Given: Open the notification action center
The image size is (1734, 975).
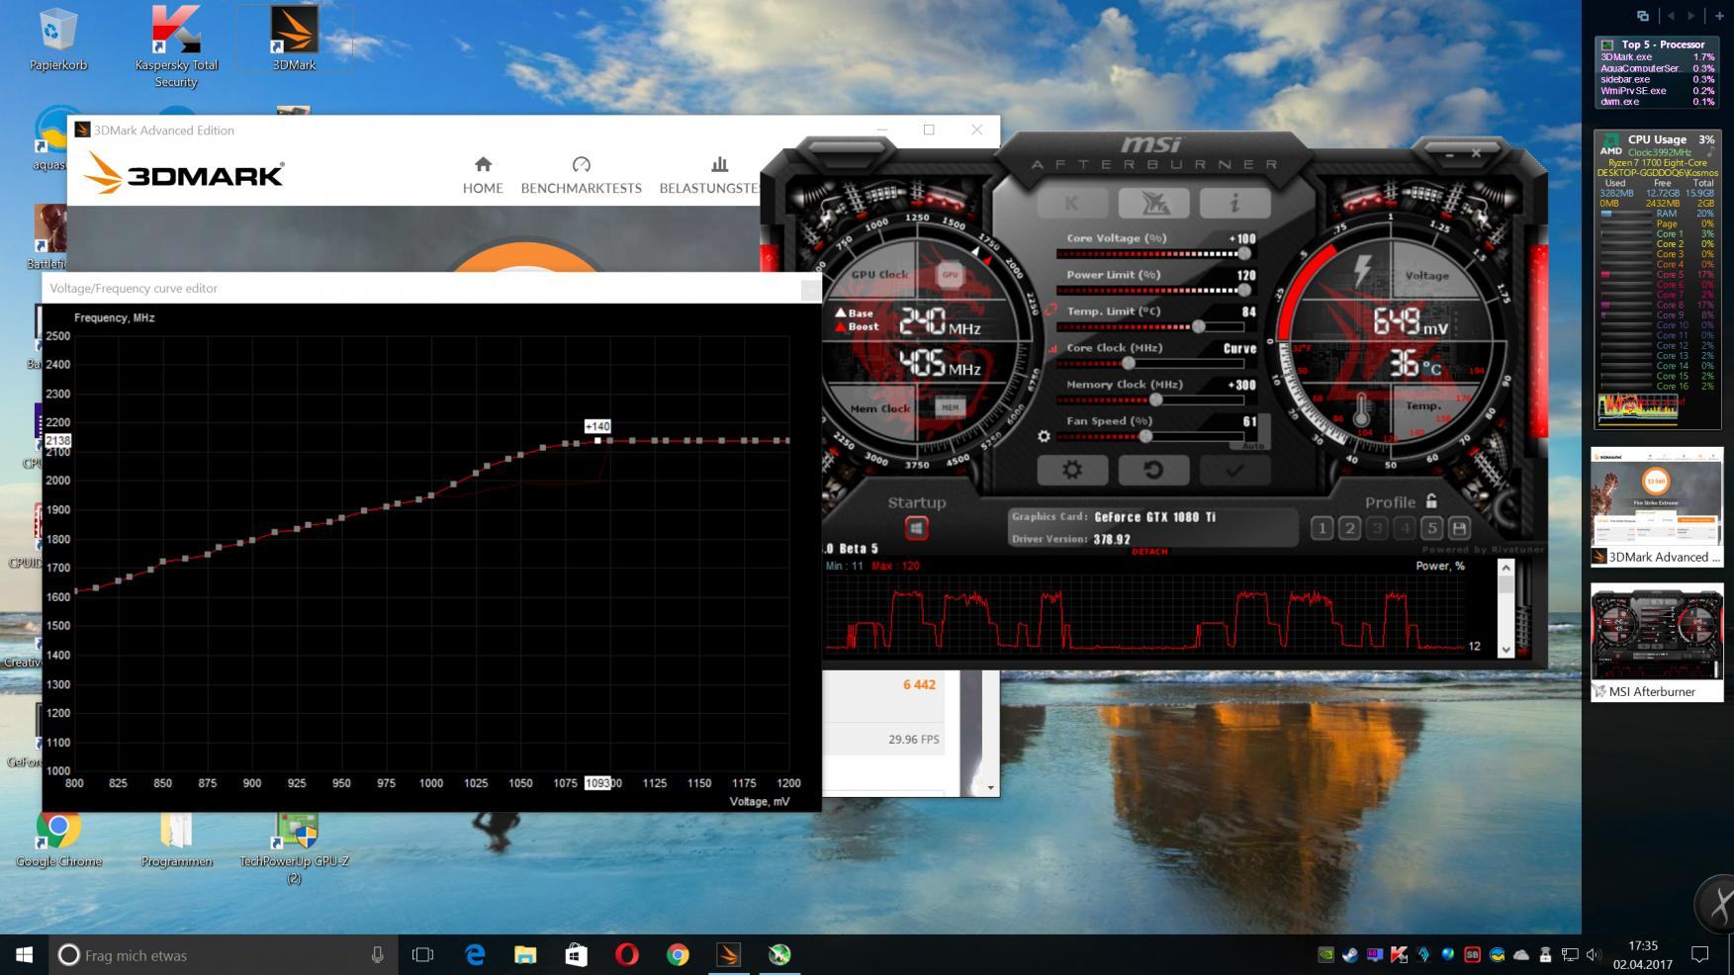Looking at the screenshot, I should (x=1700, y=954).
